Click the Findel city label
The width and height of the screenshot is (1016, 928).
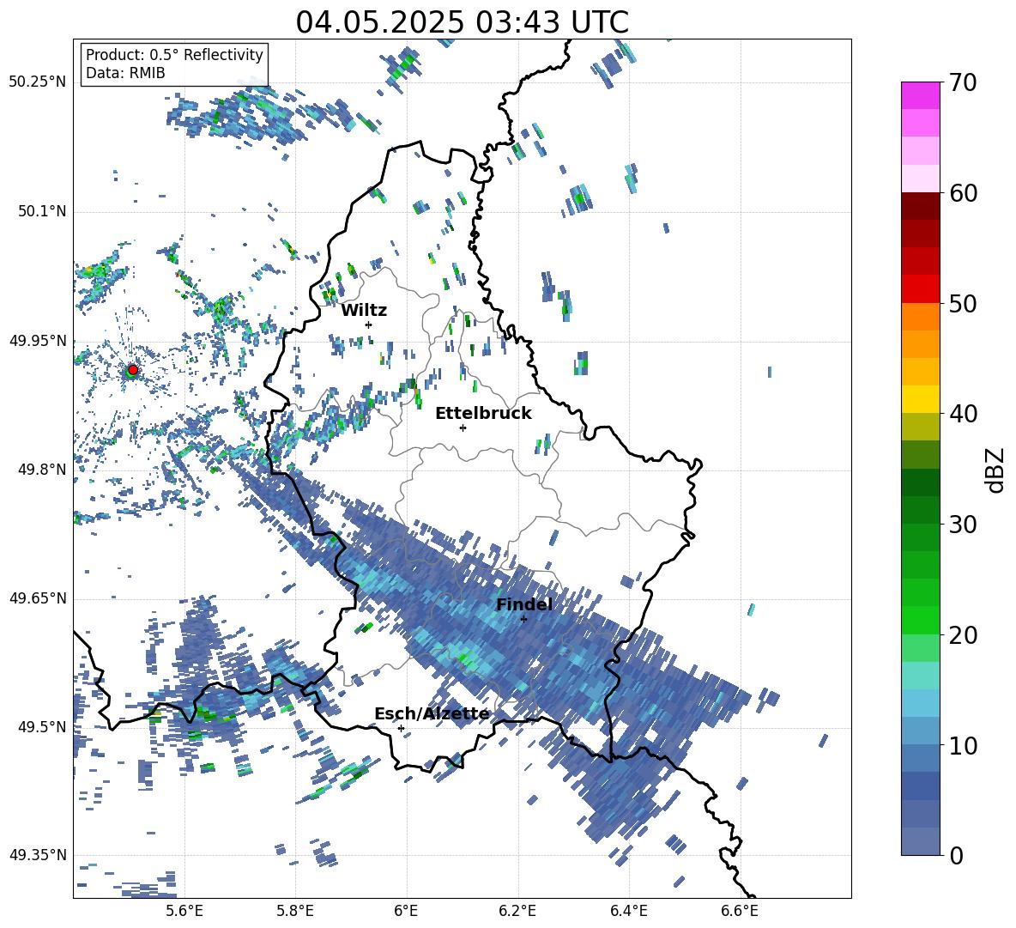point(524,604)
